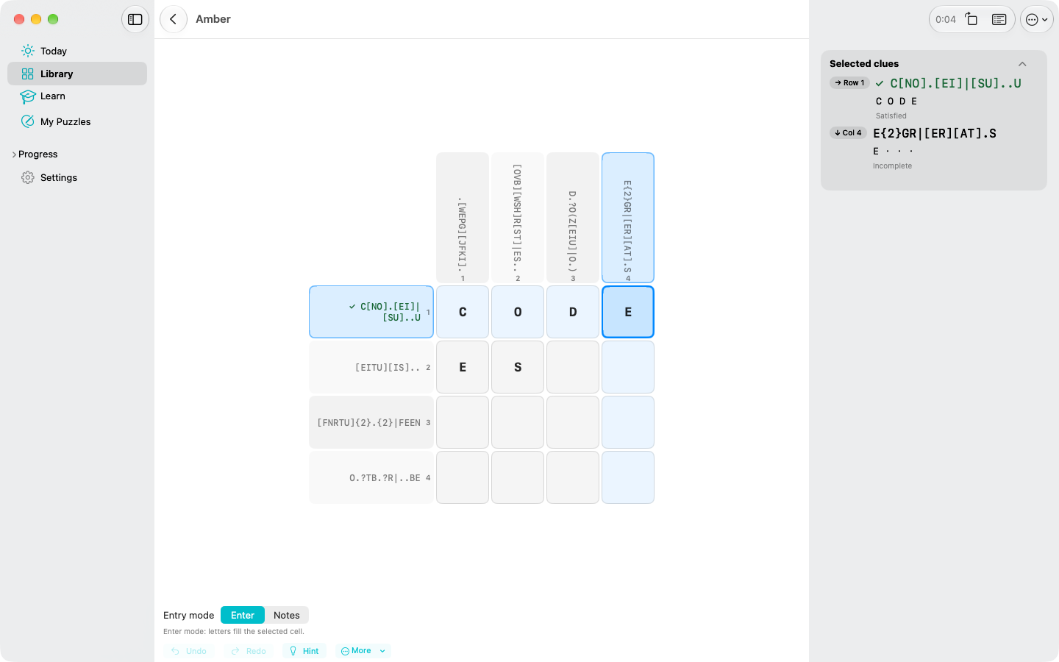Select empty cell row 3 column 2
The image size is (1059, 662).
[518, 422]
